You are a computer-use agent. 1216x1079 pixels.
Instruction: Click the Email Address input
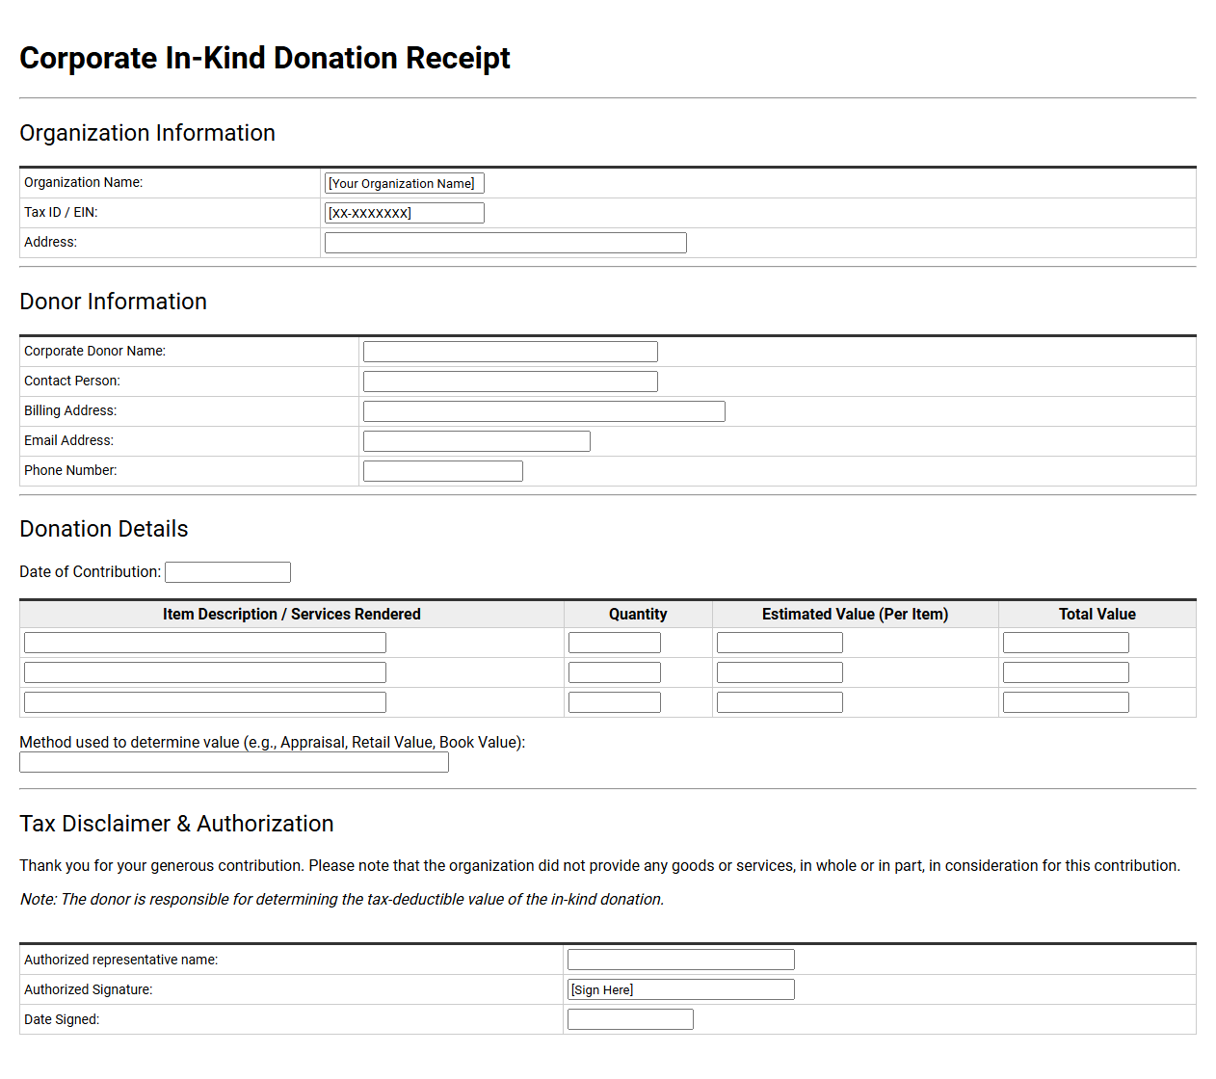(x=477, y=441)
